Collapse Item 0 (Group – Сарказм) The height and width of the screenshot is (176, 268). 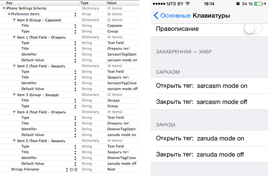pos(14,20)
